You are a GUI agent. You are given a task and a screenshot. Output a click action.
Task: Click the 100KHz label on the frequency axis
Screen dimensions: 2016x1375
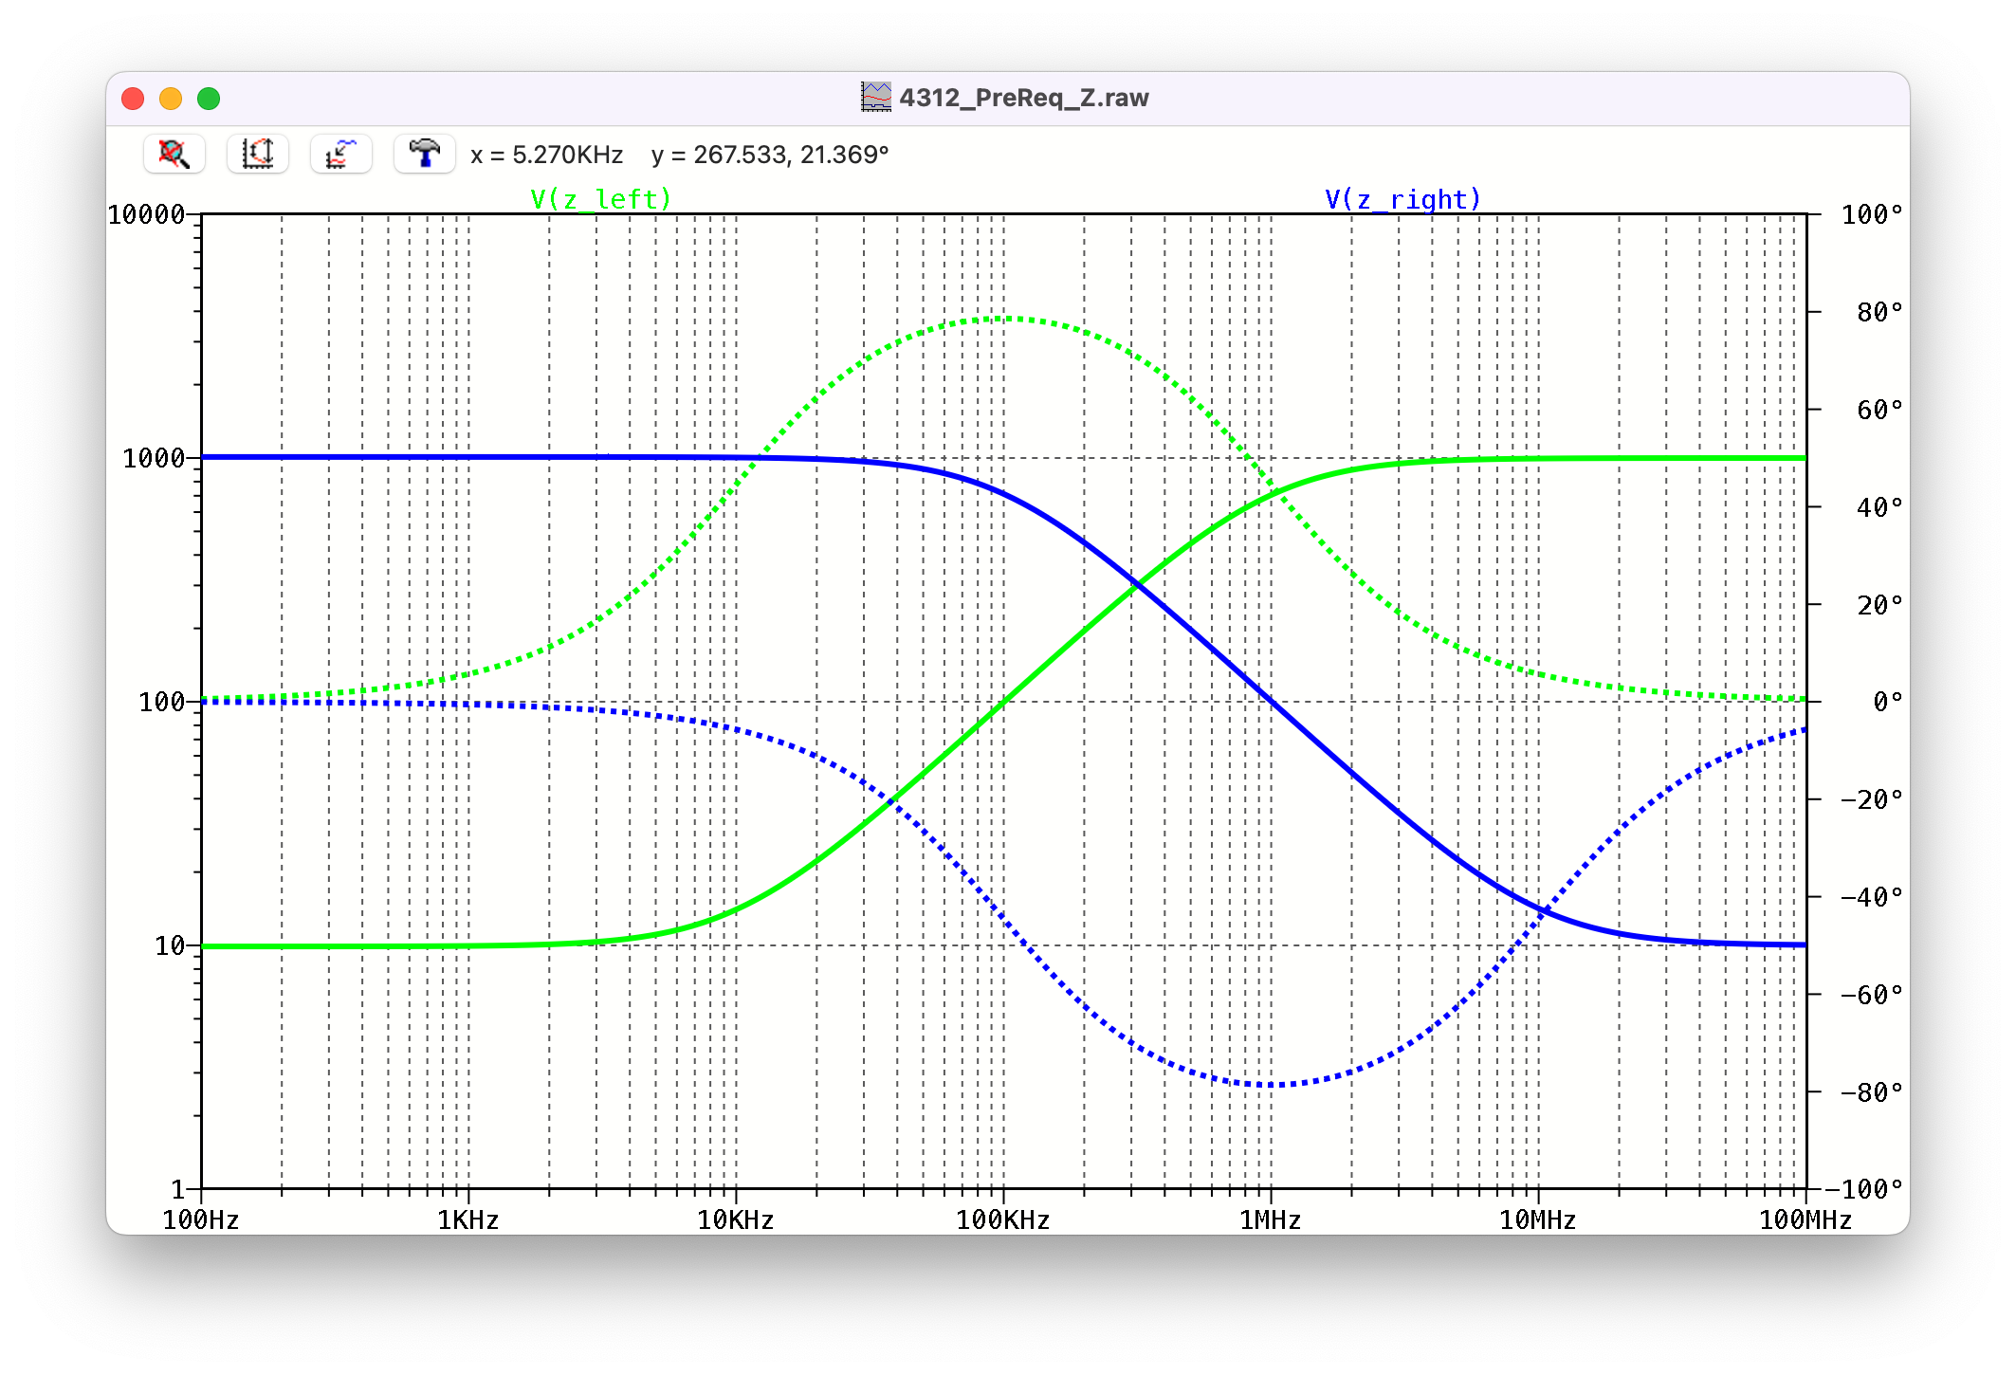click(1003, 1219)
